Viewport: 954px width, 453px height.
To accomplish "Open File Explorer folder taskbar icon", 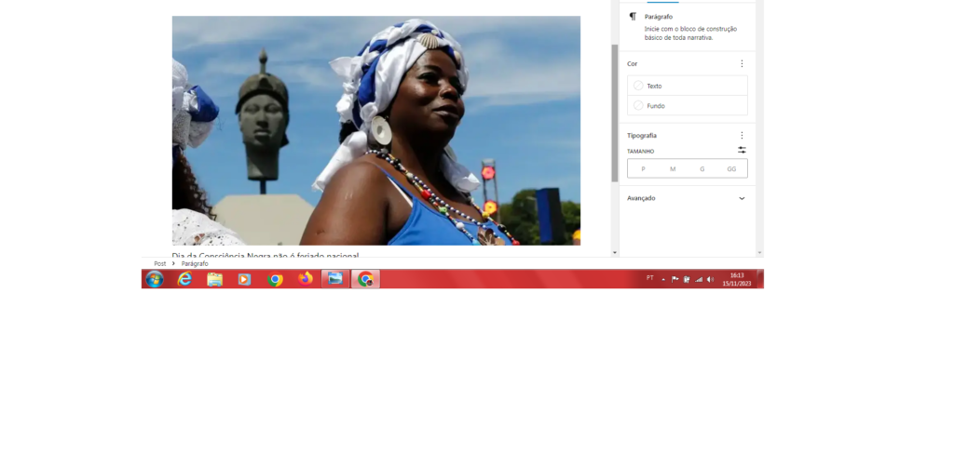I will [x=214, y=279].
